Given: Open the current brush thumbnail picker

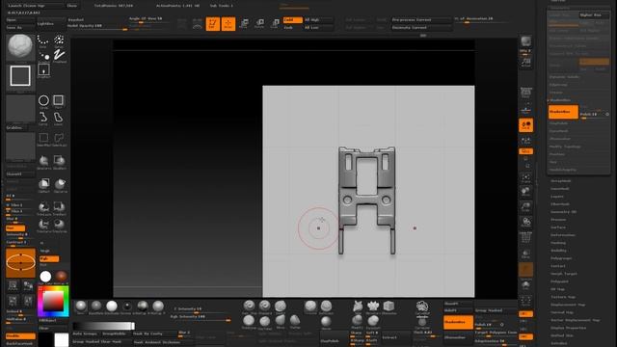Looking at the screenshot, I should pos(20,47).
